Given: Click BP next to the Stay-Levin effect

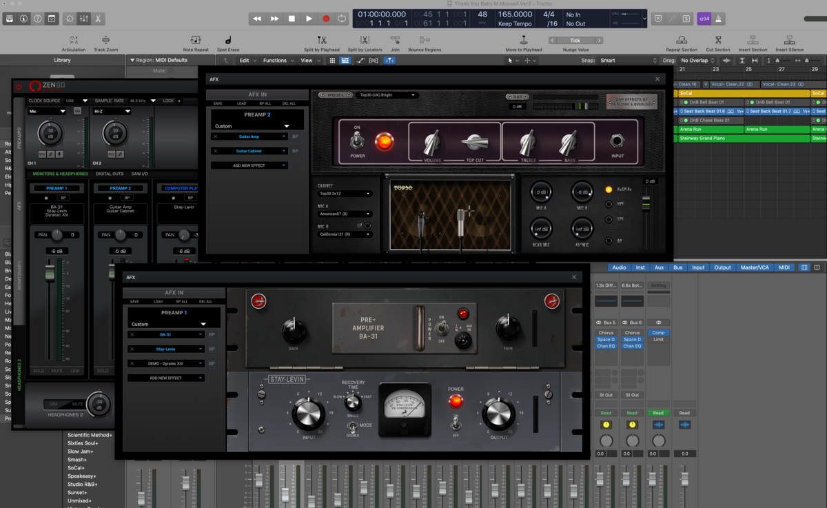Looking at the screenshot, I should [212, 349].
